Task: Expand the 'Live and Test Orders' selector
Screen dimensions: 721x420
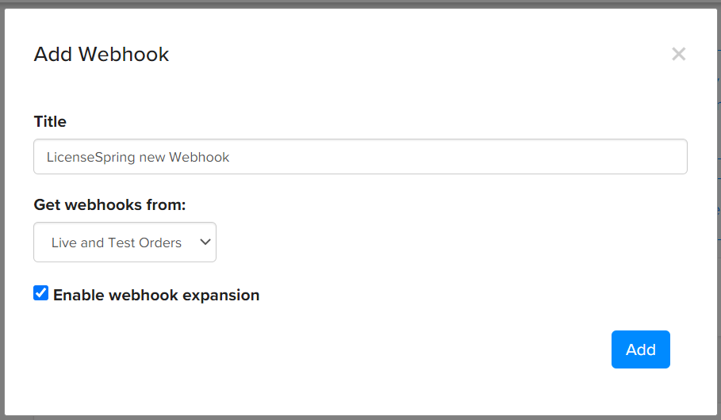Action: [125, 242]
